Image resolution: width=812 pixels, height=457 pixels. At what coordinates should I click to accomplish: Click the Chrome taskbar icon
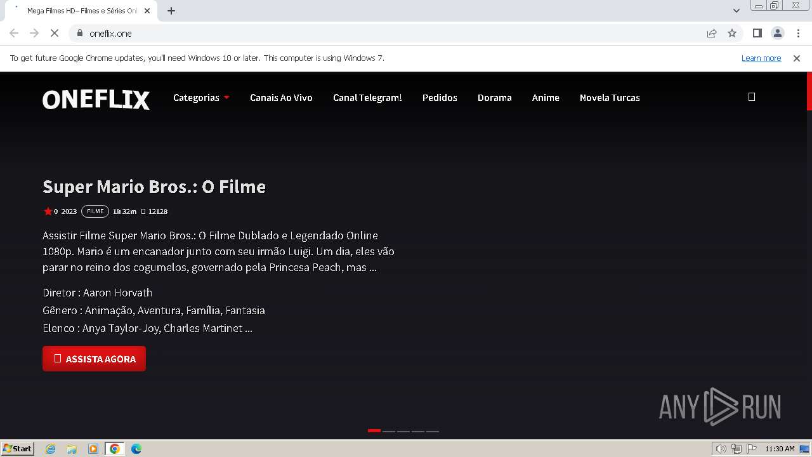(115, 449)
